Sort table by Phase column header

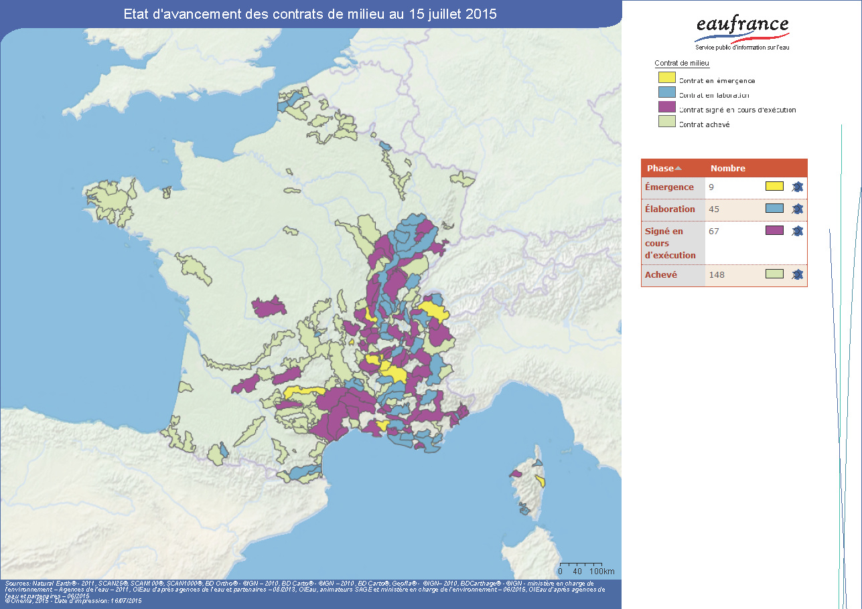(660, 168)
